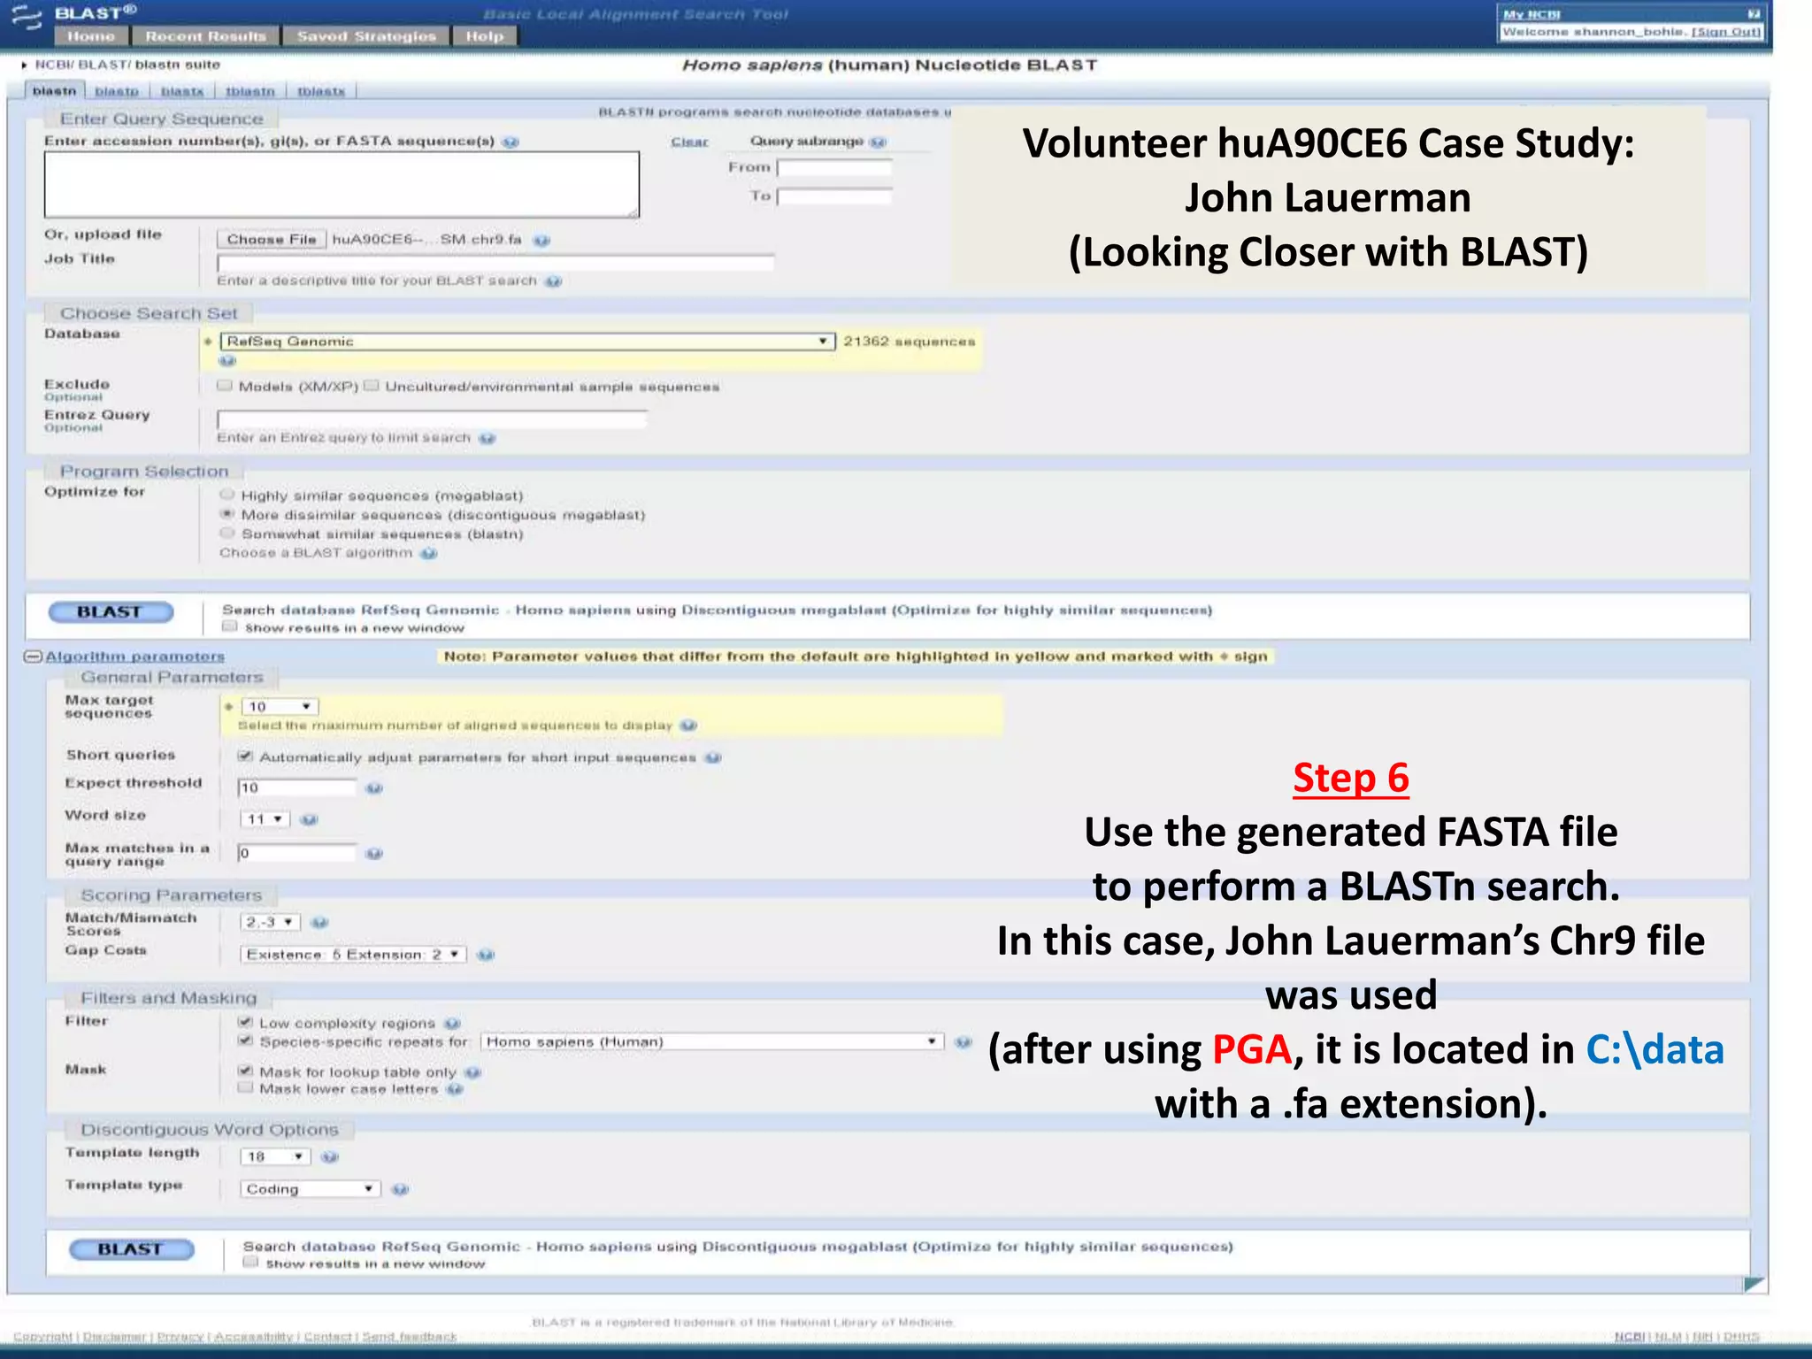Viewport: 1812px width, 1359px height.
Task: Open Template length dropdown showing 18
Action: (x=275, y=1156)
